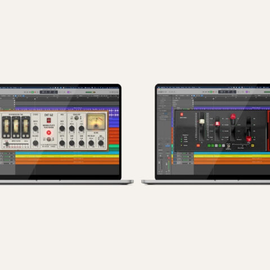The width and height of the screenshot is (270, 270).
Task: Click the yellow square button on dark plugin
Action: pos(253,146)
